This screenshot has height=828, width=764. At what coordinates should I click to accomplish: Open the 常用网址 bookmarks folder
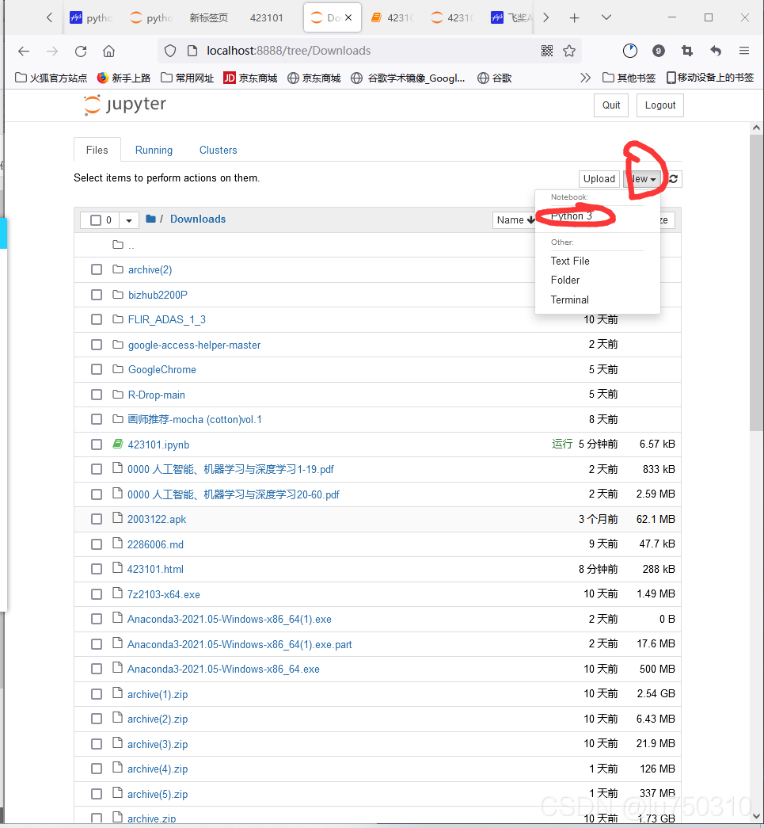(188, 78)
